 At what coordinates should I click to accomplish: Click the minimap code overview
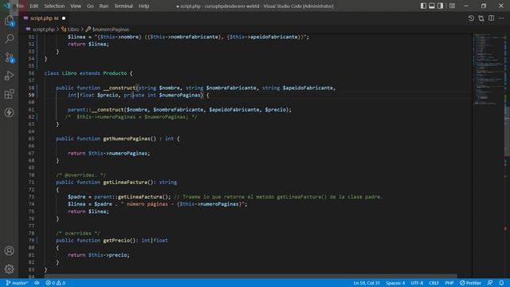[488, 69]
